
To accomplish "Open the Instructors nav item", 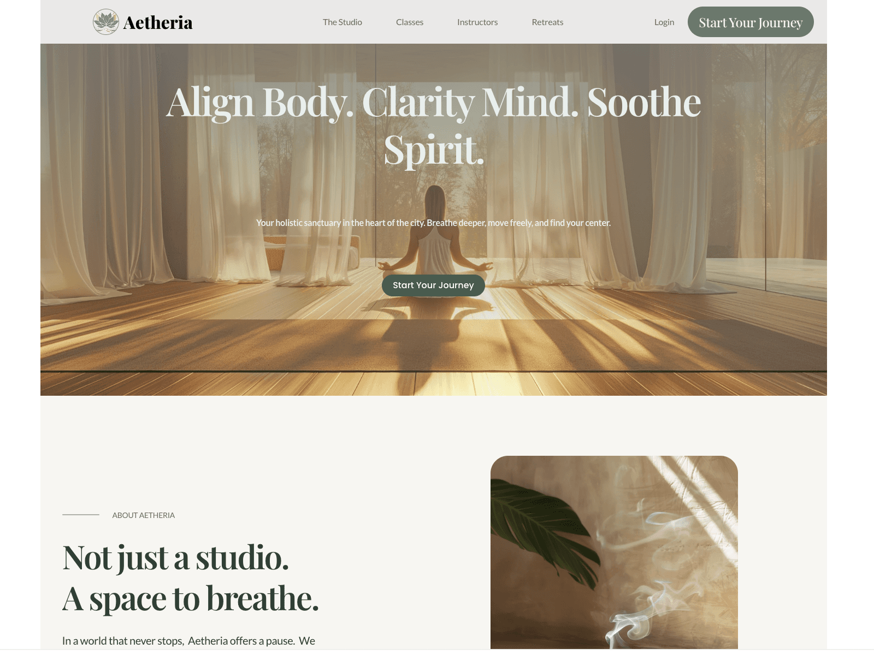I will click(x=477, y=22).
